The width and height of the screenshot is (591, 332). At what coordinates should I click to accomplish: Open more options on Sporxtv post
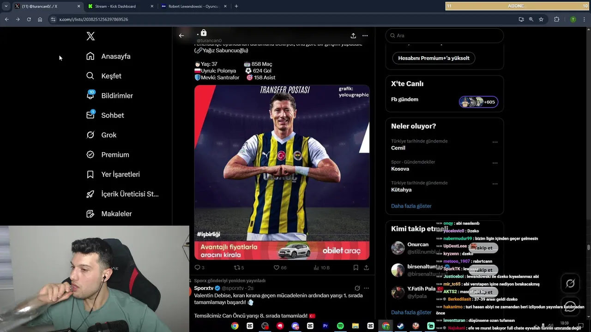(366, 288)
